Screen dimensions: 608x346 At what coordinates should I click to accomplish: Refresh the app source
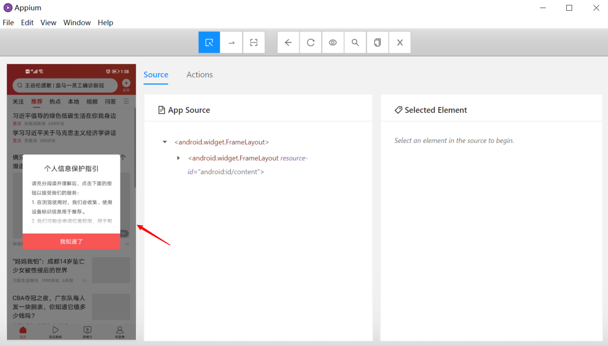coord(310,42)
